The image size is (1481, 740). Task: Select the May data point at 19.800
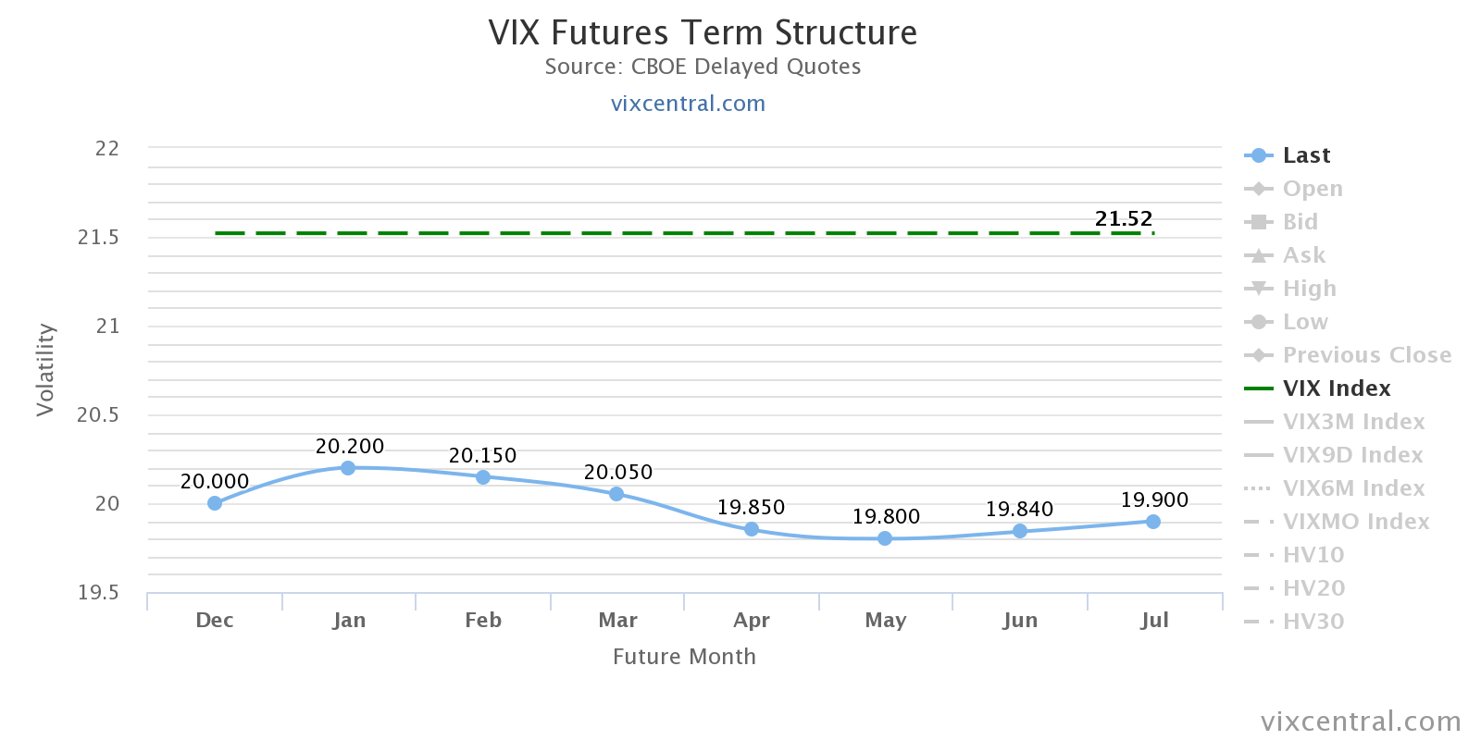coord(885,538)
